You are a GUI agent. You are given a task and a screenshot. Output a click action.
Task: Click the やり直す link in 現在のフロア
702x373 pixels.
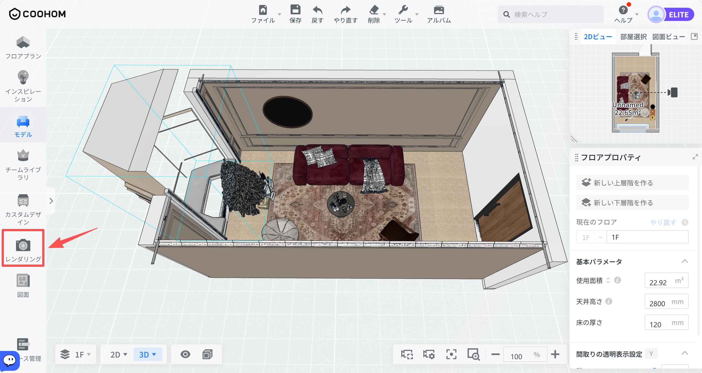pyautogui.click(x=663, y=222)
